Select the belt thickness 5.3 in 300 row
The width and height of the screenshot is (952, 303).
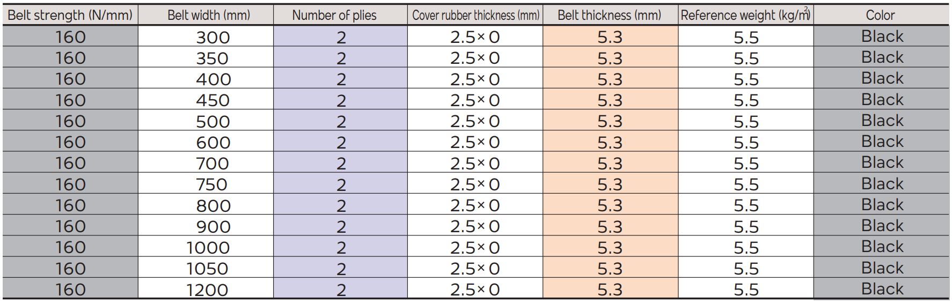click(611, 36)
